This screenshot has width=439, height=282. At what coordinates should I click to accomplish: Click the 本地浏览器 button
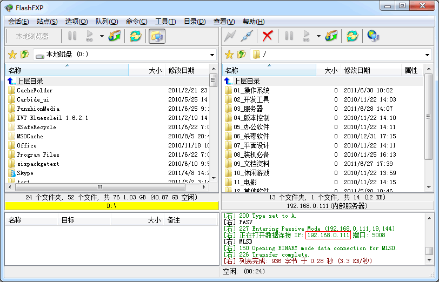(x=32, y=36)
